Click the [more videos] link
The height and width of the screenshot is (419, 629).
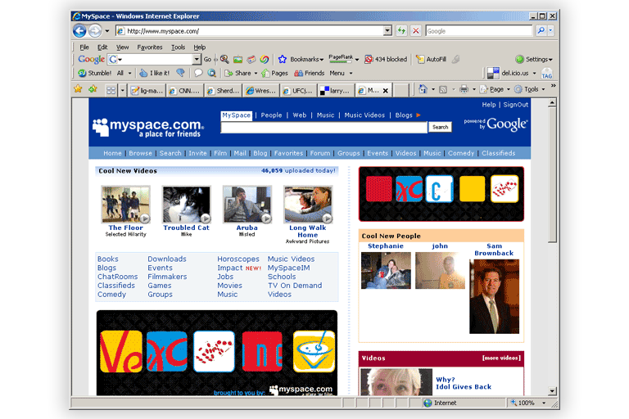click(501, 358)
